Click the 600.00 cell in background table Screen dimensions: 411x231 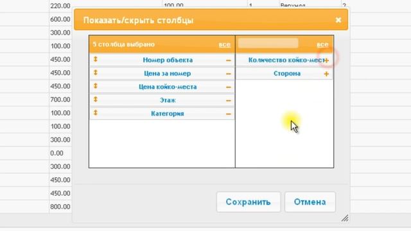pos(60,19)
